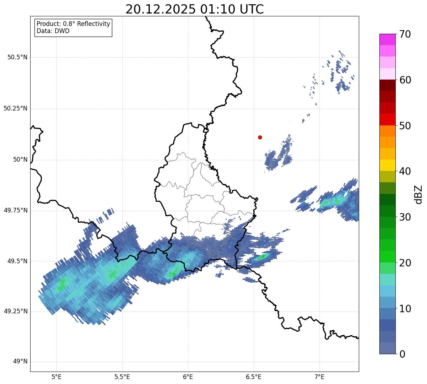Click the title "20.12.2025 01:10 UTC"

pos(195,9)
